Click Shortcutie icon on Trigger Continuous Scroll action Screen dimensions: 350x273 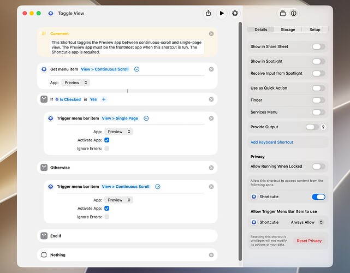pyautogui.click(x=51, y=187)
